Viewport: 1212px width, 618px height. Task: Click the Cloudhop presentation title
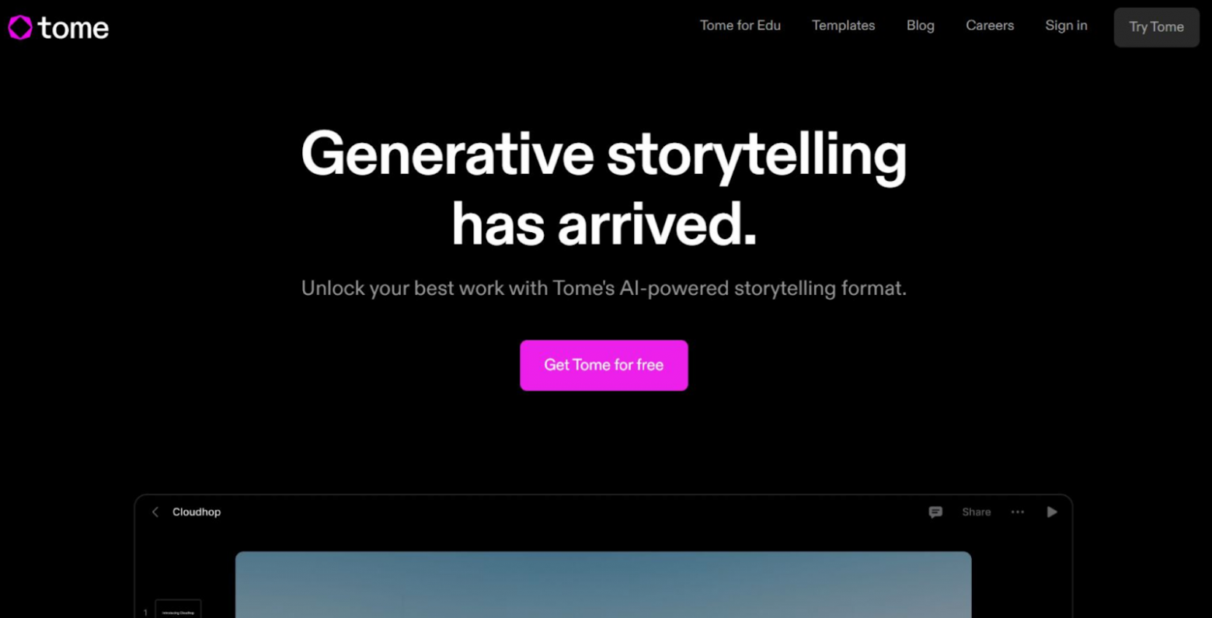(x=197, y=512)
